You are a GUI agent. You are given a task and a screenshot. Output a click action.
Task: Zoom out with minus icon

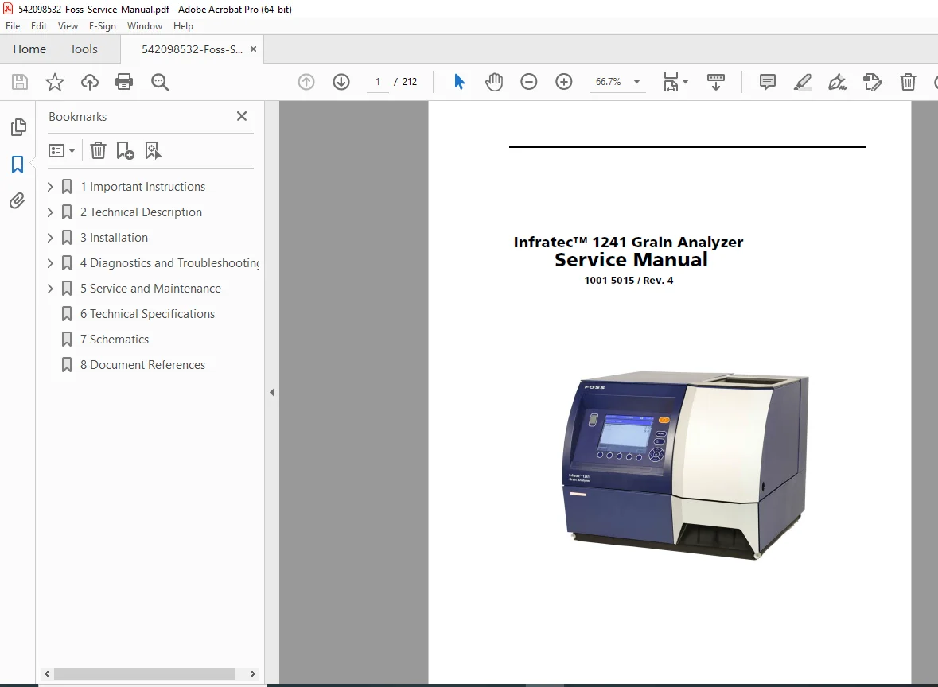coord(529,82)
